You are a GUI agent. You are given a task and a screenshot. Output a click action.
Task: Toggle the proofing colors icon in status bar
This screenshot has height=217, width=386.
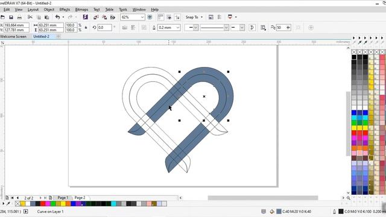(264, 212)
